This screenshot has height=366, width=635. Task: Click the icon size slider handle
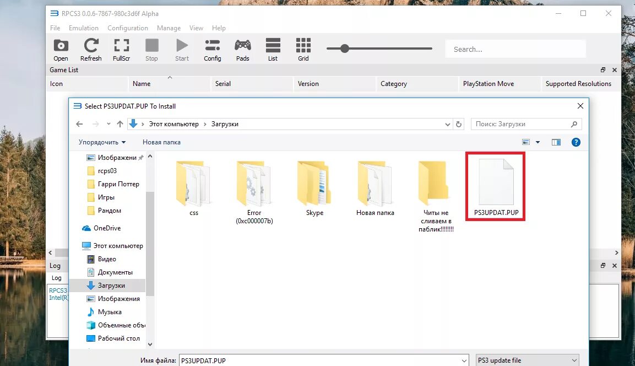click(x=345, y=49)
